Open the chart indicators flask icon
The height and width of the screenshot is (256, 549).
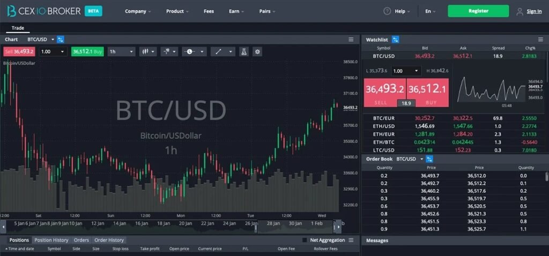244,51
